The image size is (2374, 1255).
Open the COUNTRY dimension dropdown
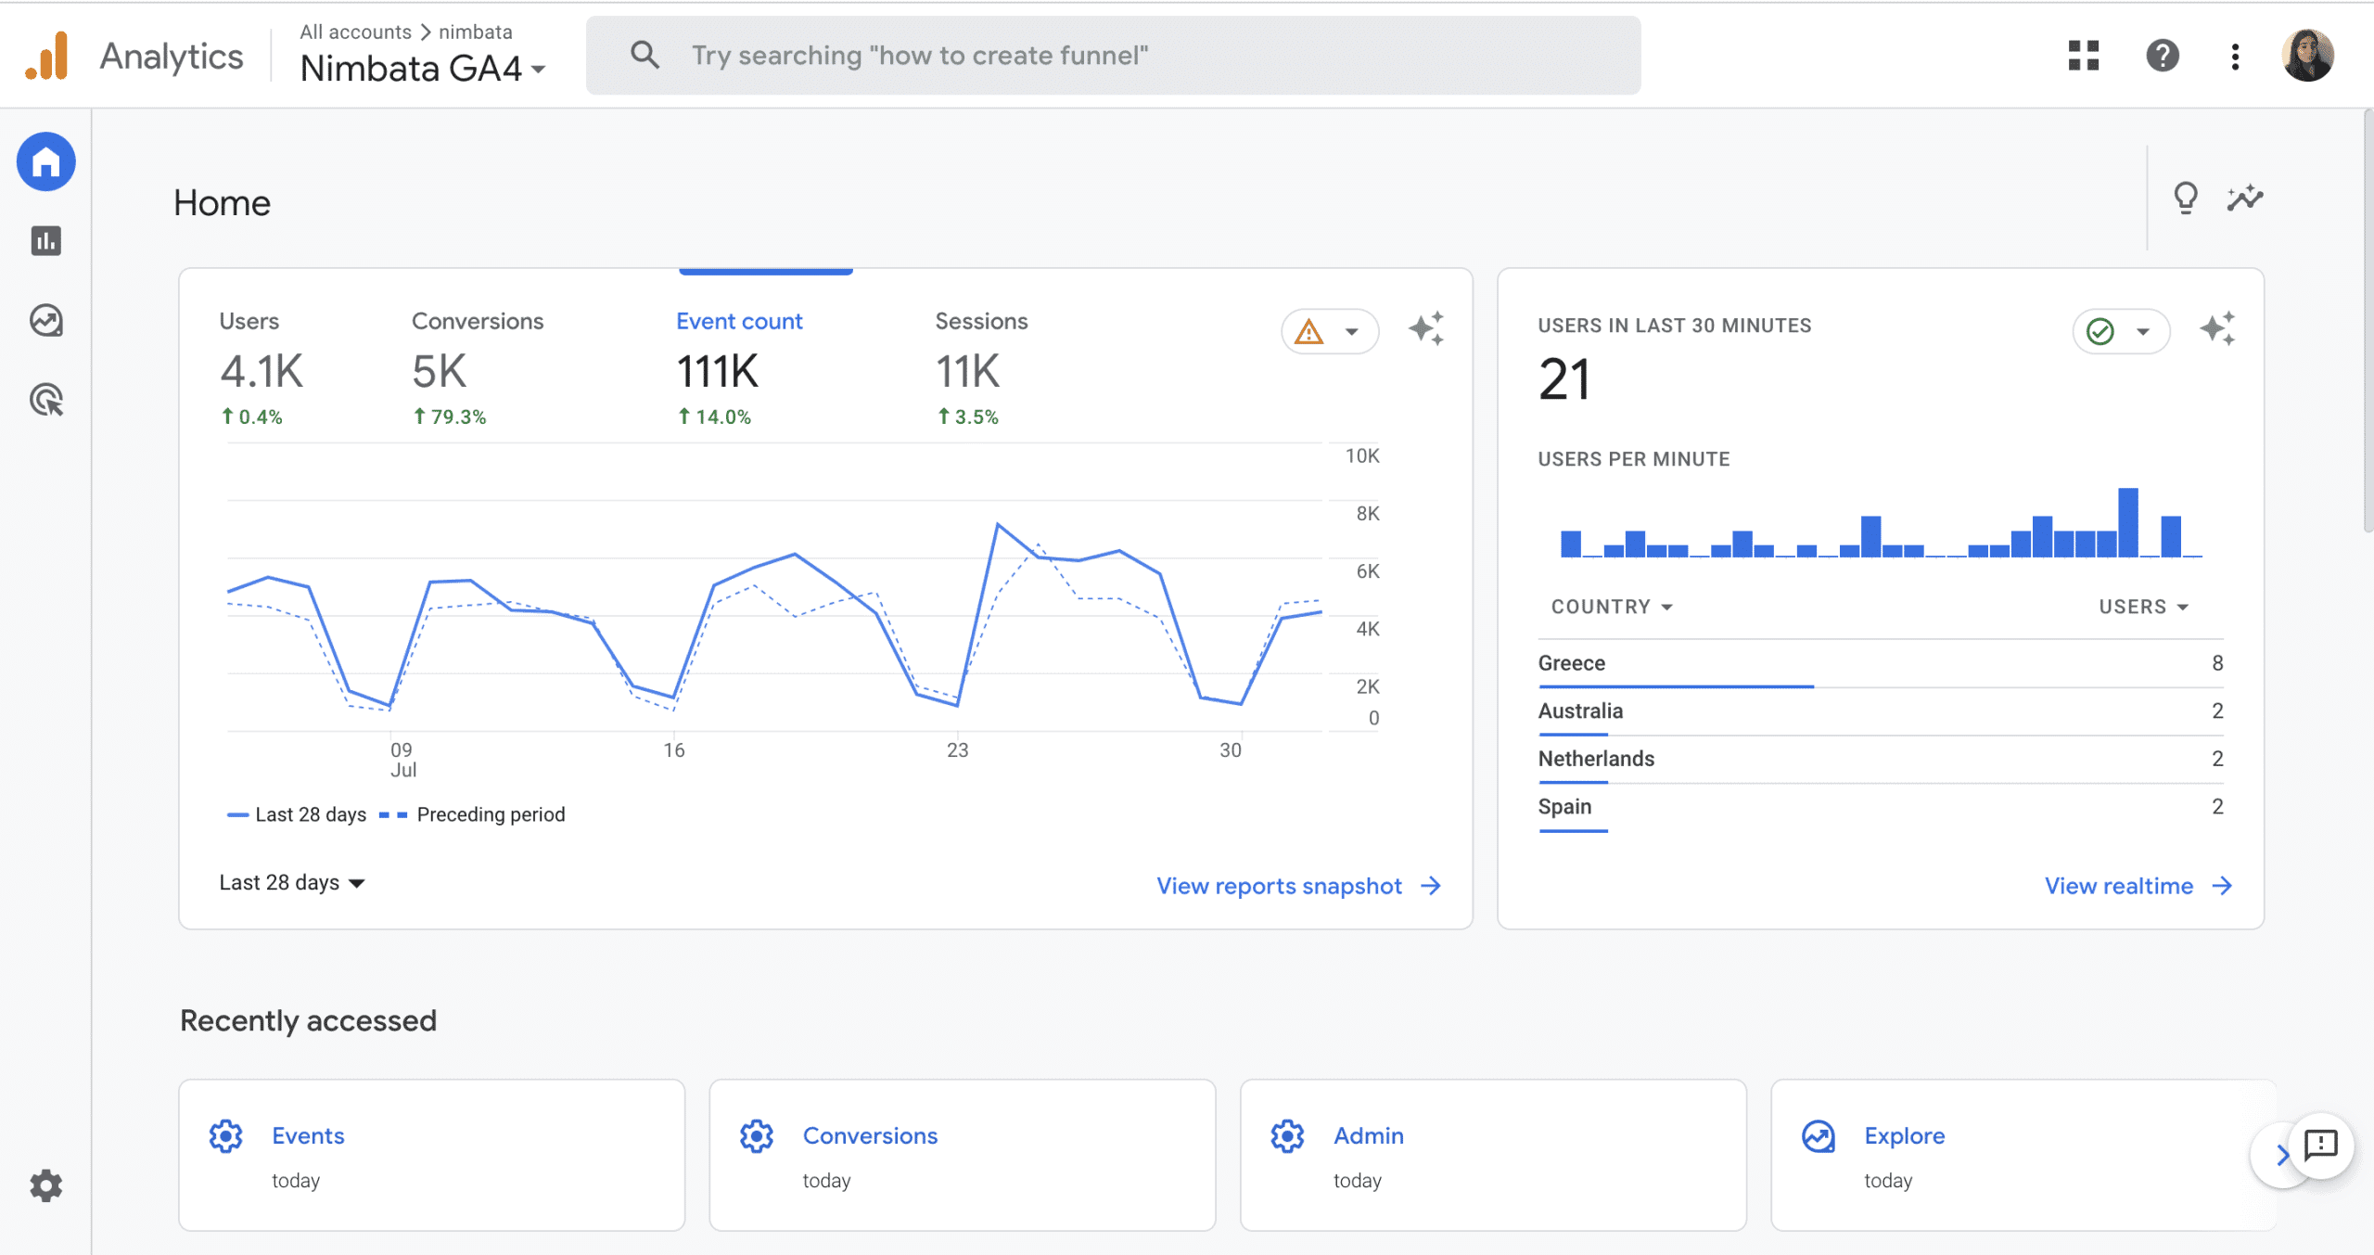[x=1612, y=607]
